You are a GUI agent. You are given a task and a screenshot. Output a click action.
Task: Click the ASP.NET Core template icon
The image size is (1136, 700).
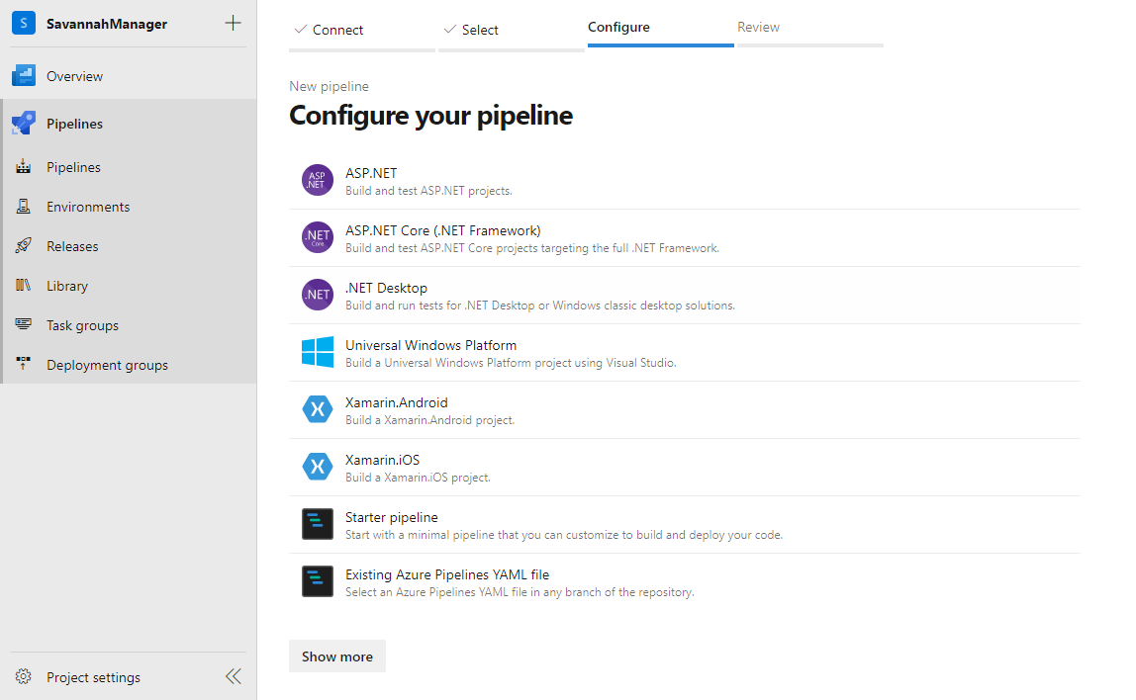pos(318,237)
